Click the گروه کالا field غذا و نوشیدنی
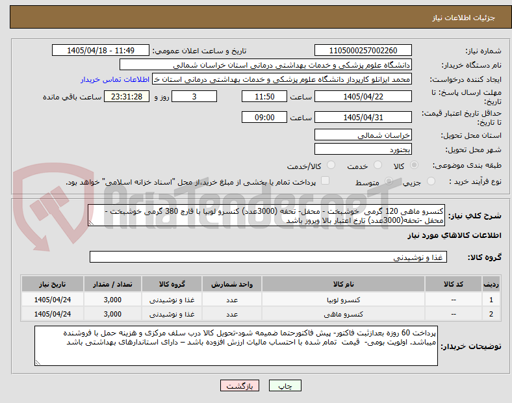The height and width of the screenshot is (403, 512). (268, 257)
